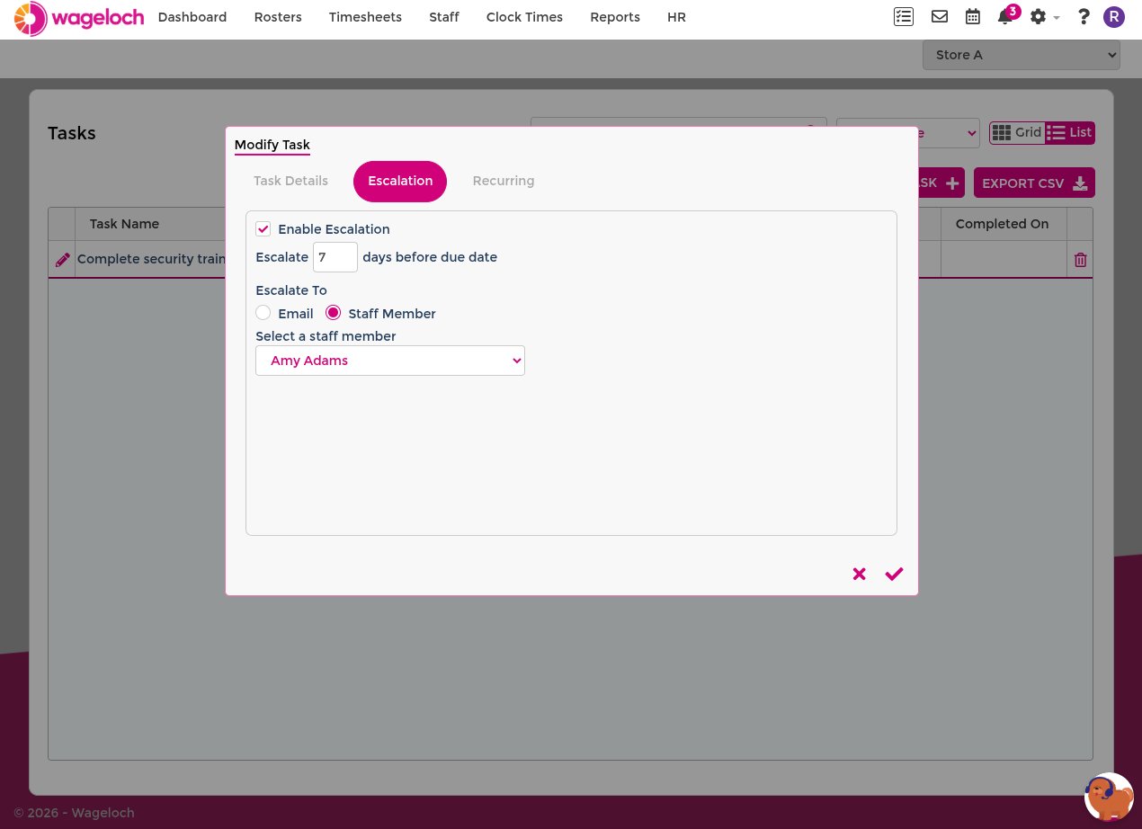Open the task checklist icon in header
Viewport: 1142px width, 829px height.
pos(904,17)
